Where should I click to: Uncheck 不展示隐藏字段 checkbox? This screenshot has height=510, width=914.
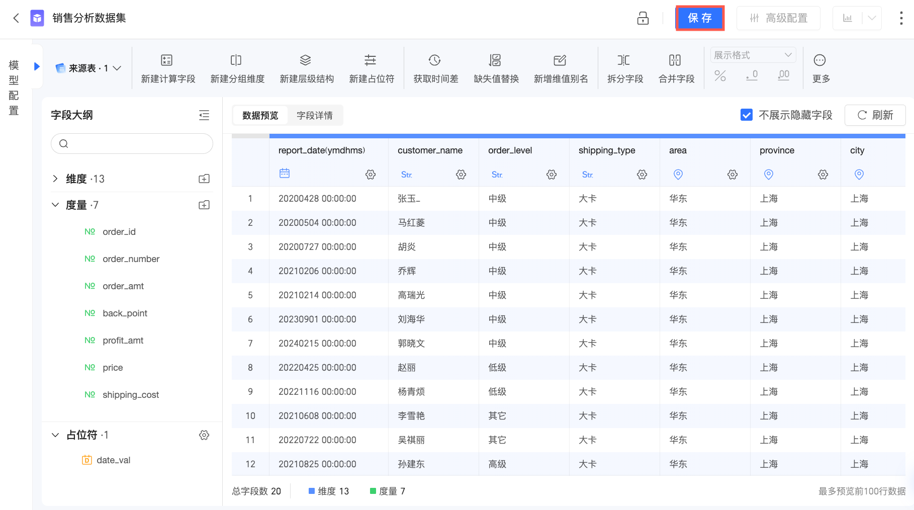747,115
